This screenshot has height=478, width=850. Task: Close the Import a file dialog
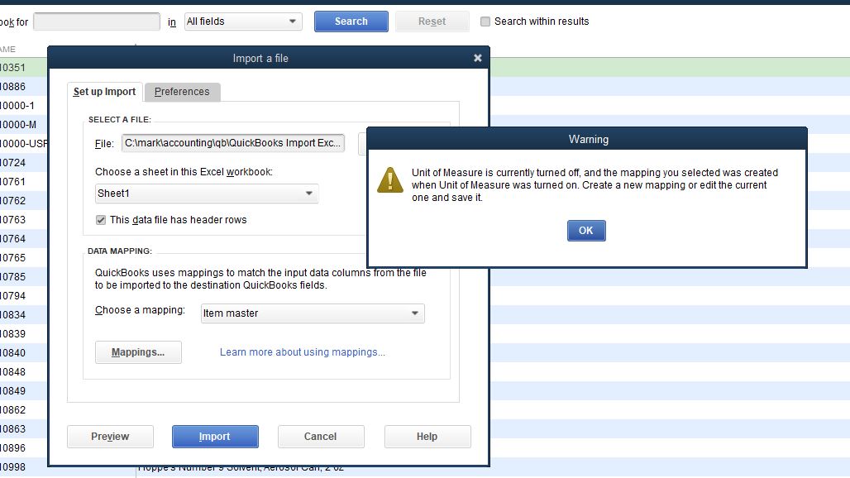coord(477,58)
